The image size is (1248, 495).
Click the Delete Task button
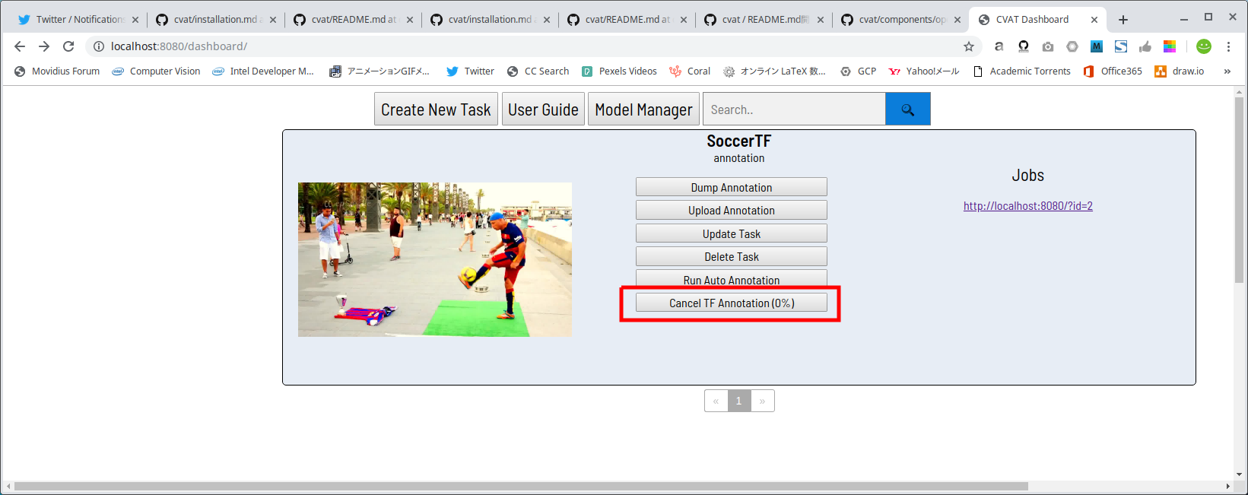[x=732, y=256]
